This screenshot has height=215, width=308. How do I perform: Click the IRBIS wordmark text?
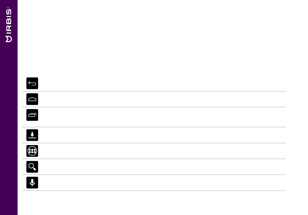[x=9, y=22]
